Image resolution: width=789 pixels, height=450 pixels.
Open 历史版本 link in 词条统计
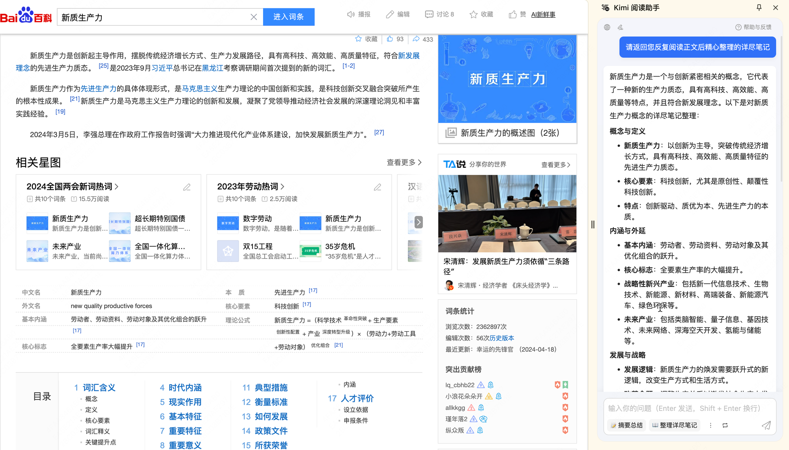[502, 338]
